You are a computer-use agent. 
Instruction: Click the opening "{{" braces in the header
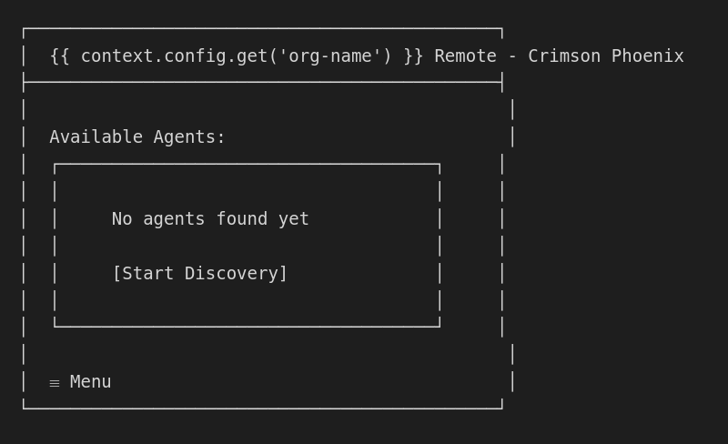tap(59, 56)
